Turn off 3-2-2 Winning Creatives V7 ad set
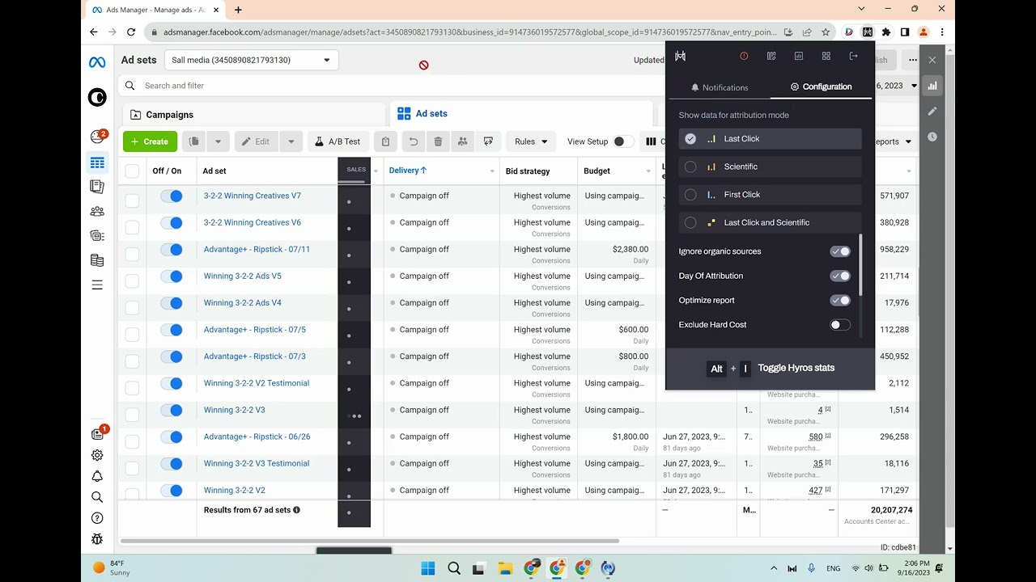This screenshot has width=1036, height=582. coord(172,196)
